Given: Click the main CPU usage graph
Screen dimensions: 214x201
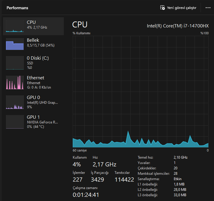Looking at the screenshot, I should pyautogui.click(x=141, y=92).
